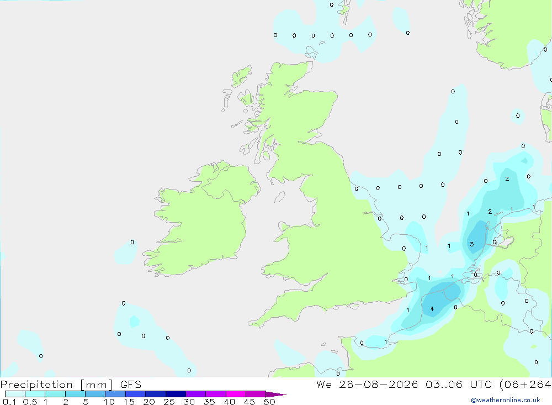Image resolution: width=552 pixels, height=405 pixels.
Task: Select the 35–40 mm legend color swatch
Action: click(216, 394)
